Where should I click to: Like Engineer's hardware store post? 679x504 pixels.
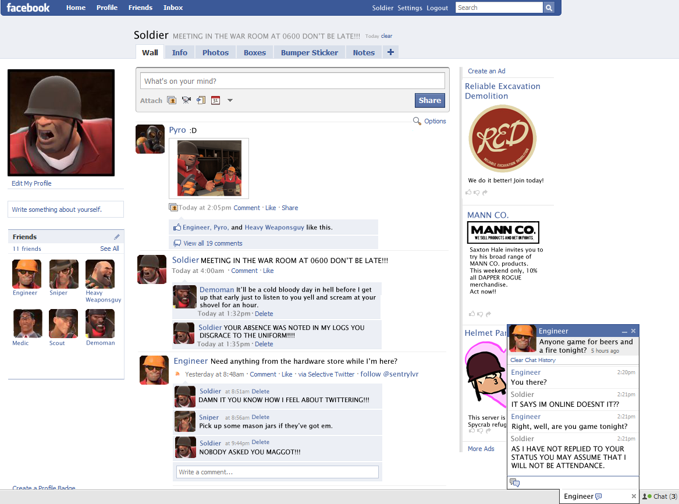tap(287, 374)
